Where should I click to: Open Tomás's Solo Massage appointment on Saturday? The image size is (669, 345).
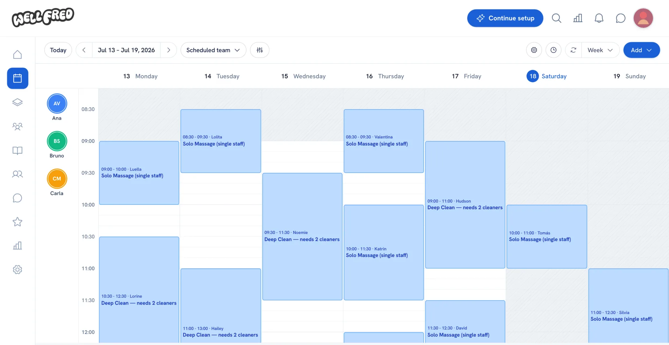point(547,236)
